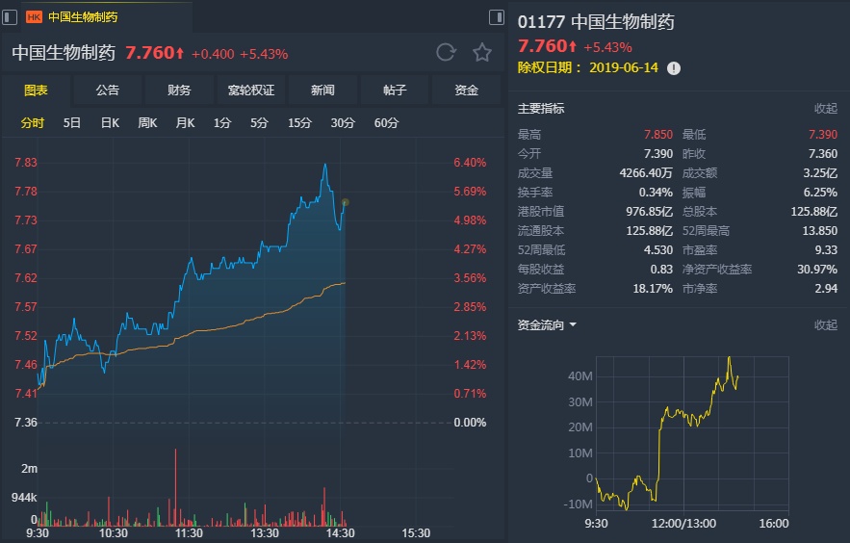Go to the 资金 tab
Screen dimensions: 850x543
tap(466, 90)
